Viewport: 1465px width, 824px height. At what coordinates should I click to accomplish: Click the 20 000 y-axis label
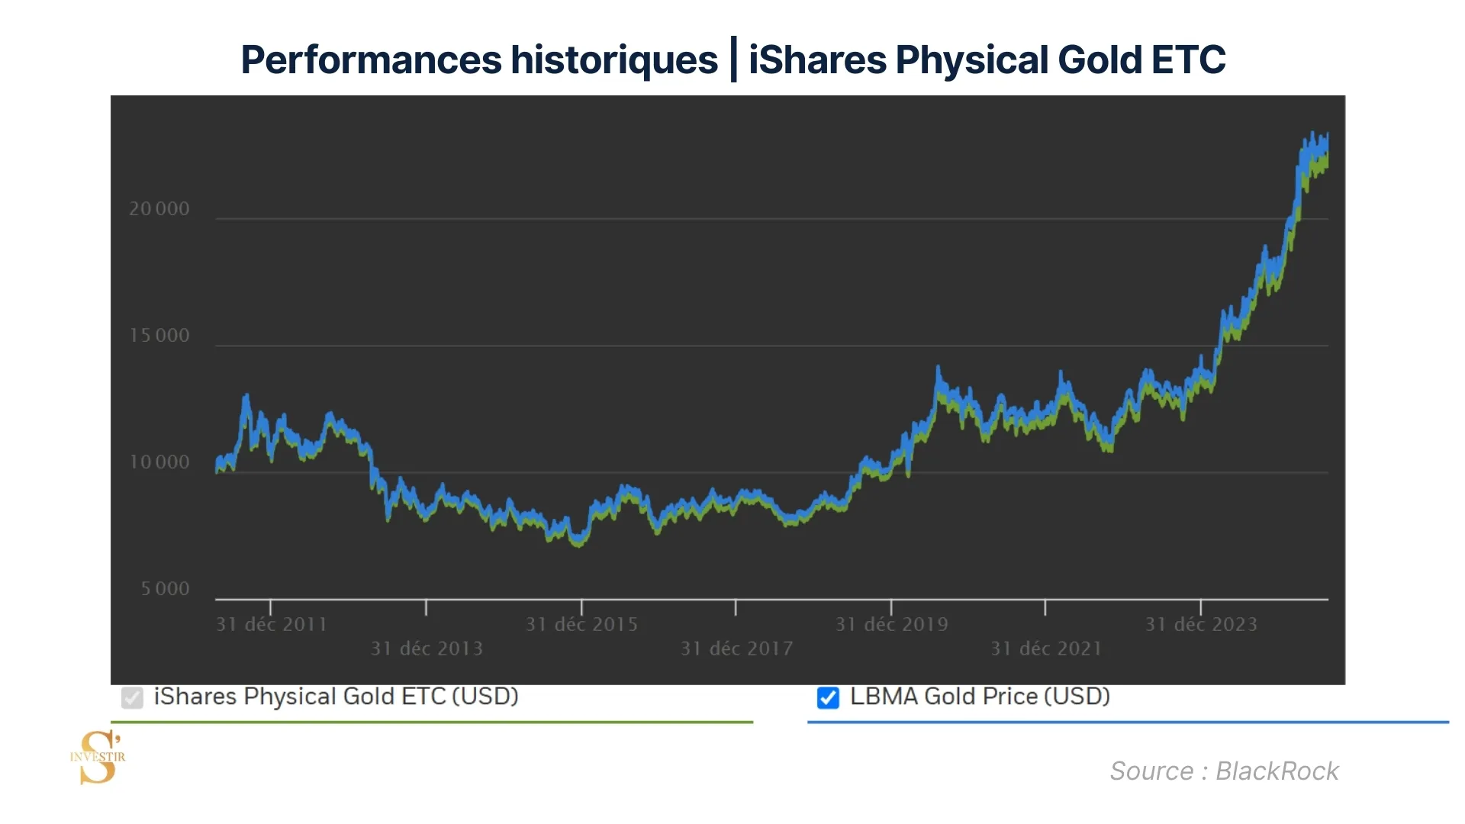tap(159, 209)
